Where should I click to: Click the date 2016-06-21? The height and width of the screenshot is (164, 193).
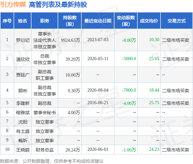(98, 103)
